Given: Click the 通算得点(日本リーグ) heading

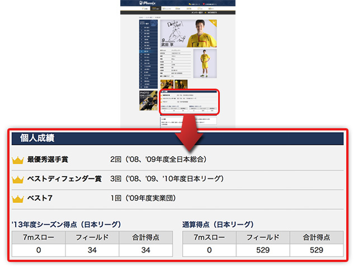Looking at the screenshot, I should click(x=218, y=225).
